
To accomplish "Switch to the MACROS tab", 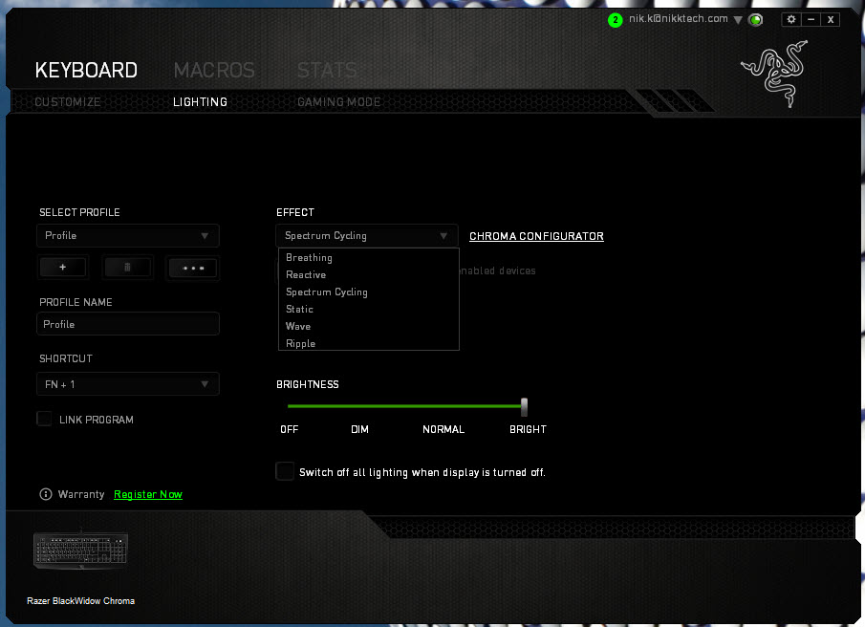I will [214, 70].
